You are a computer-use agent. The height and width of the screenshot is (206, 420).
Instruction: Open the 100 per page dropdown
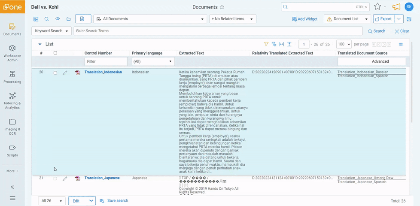pos(343,44)
